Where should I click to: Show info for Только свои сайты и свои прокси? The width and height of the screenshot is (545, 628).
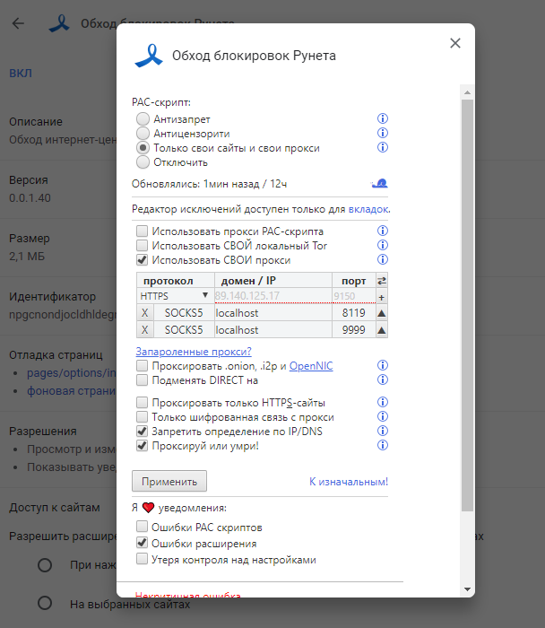click(x=383, y=147)
